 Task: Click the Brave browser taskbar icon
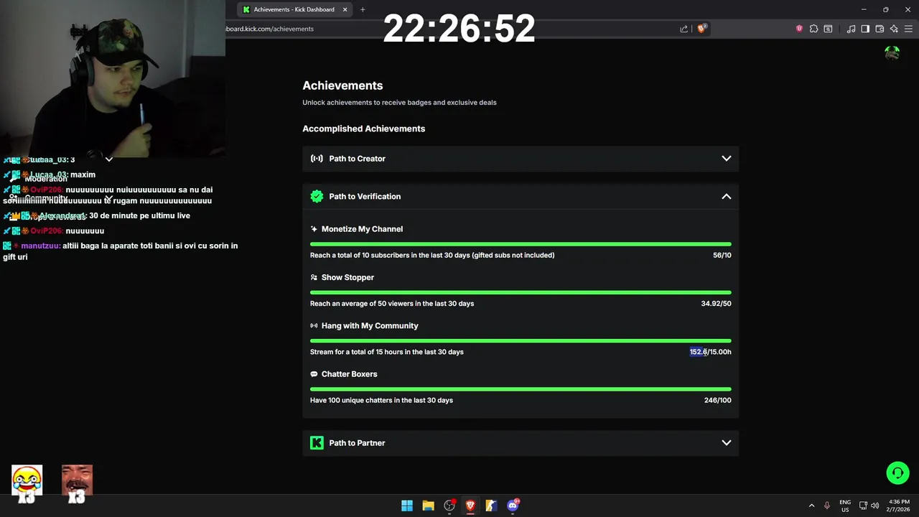pyautogui.click(x=470, y=506)
